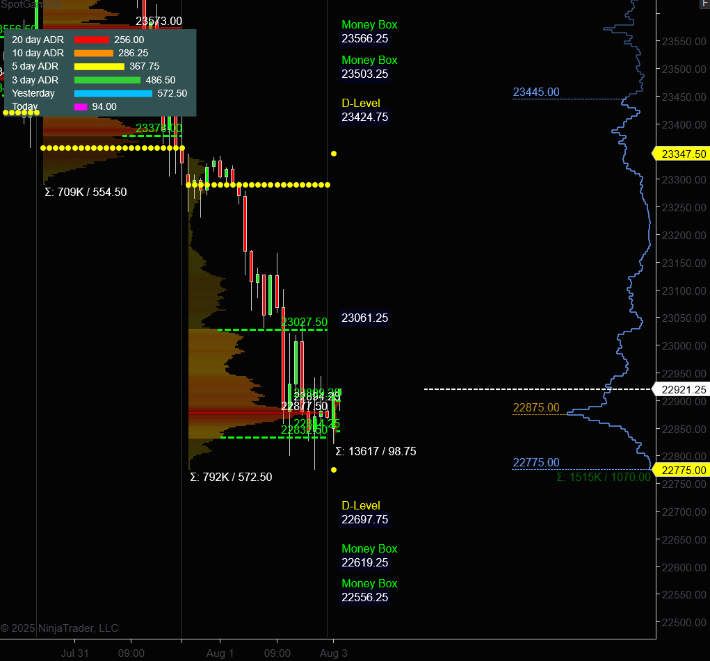Click the D-Level 23424.75 label
This screenshot has width=710, height=661.
tap(364, 111)
